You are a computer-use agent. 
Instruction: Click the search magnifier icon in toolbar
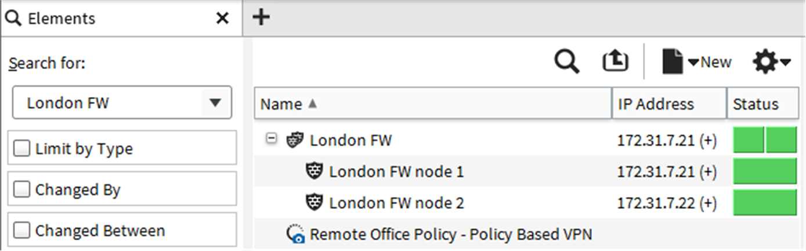tap(567, 62)
